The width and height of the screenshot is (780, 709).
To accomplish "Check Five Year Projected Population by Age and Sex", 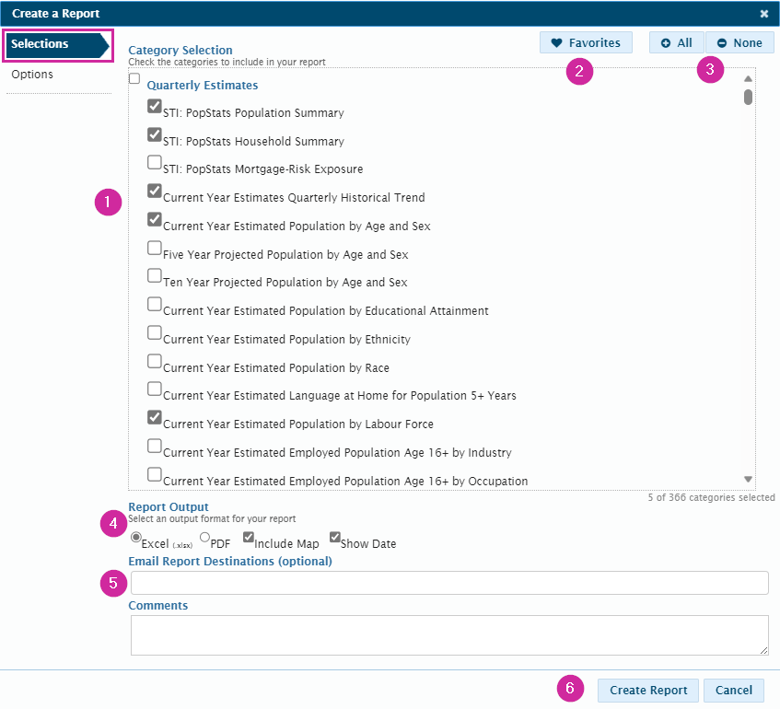I will pos(154,248).
